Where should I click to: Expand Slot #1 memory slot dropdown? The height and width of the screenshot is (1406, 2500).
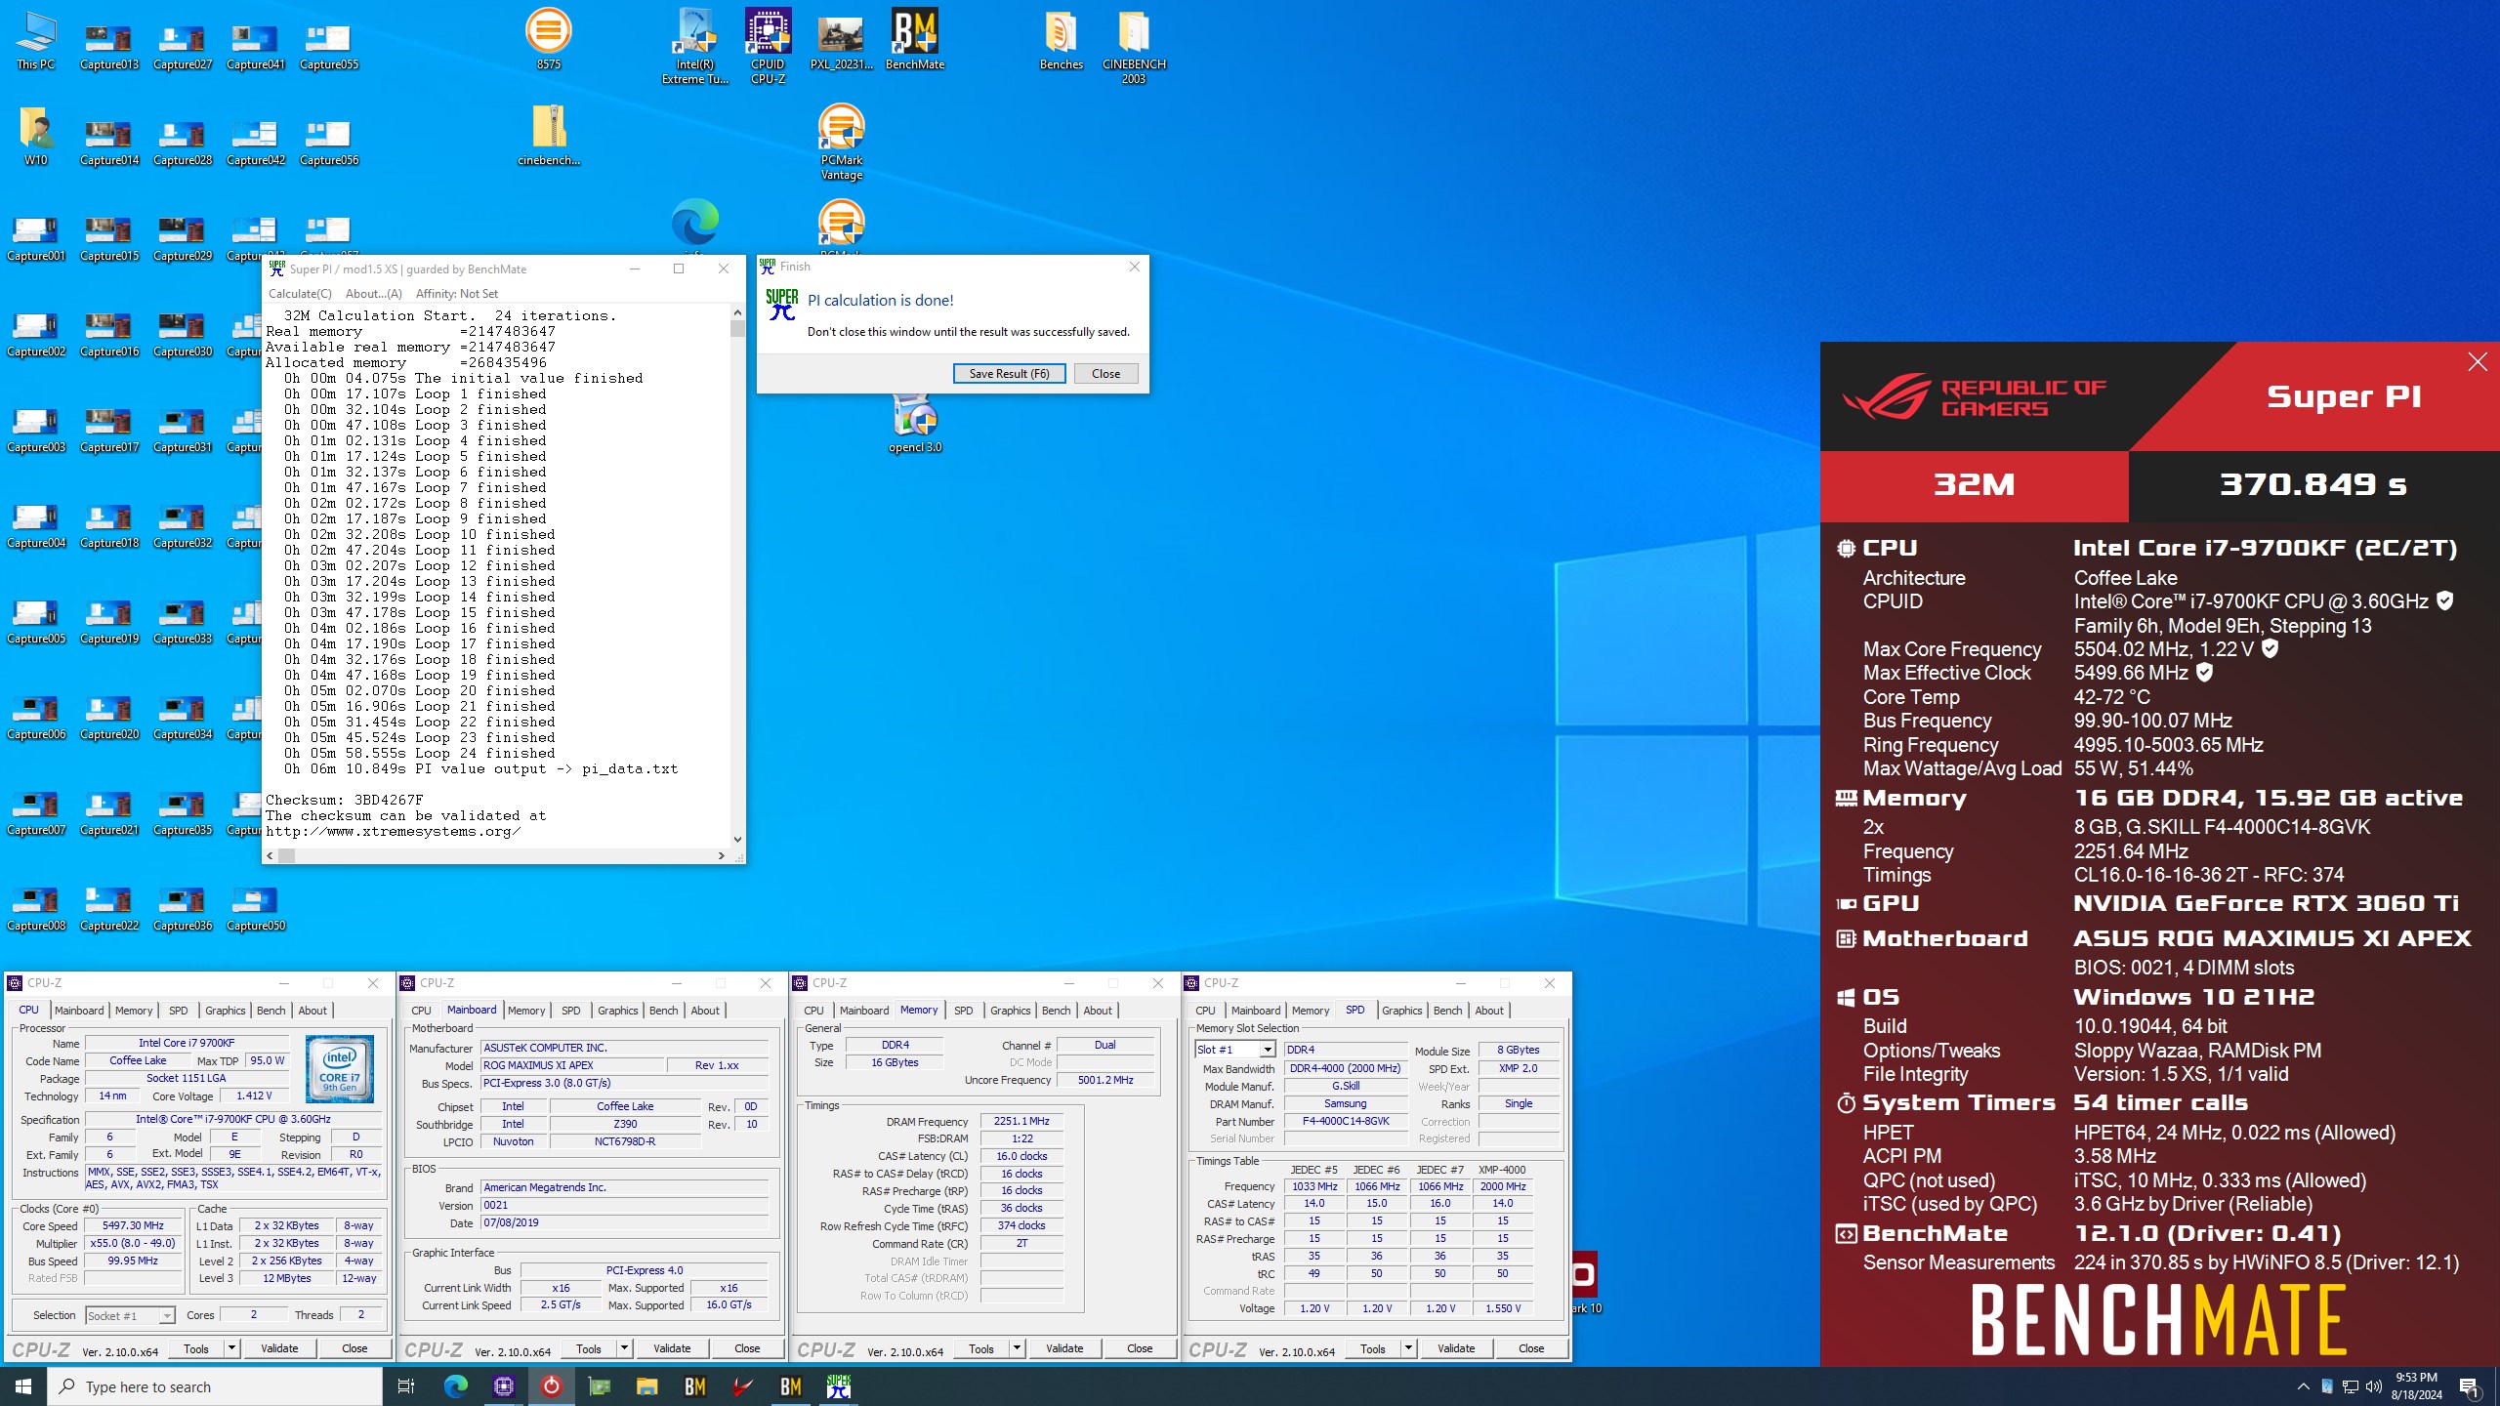click(x=1268, y=1050)
